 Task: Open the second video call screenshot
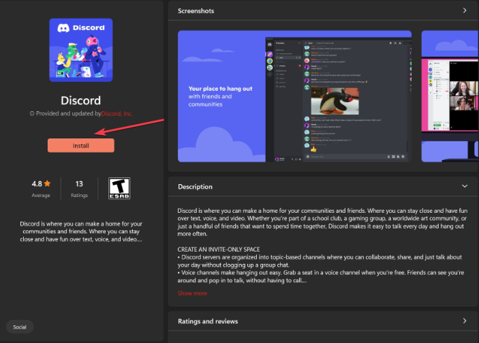coord(450,96)
